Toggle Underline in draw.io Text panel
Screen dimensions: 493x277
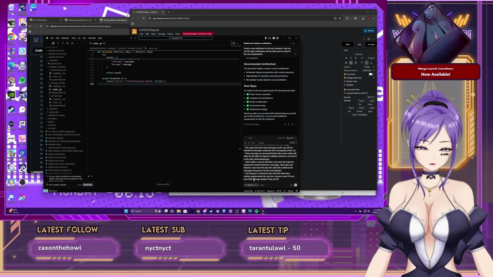pyautogui.click(x=355, y=58)
